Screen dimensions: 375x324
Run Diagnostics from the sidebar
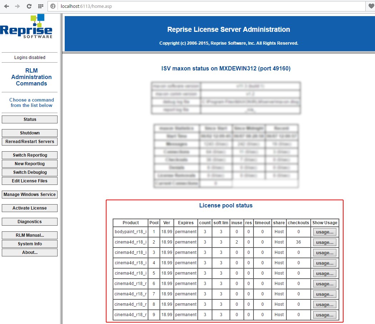(30, 222)
